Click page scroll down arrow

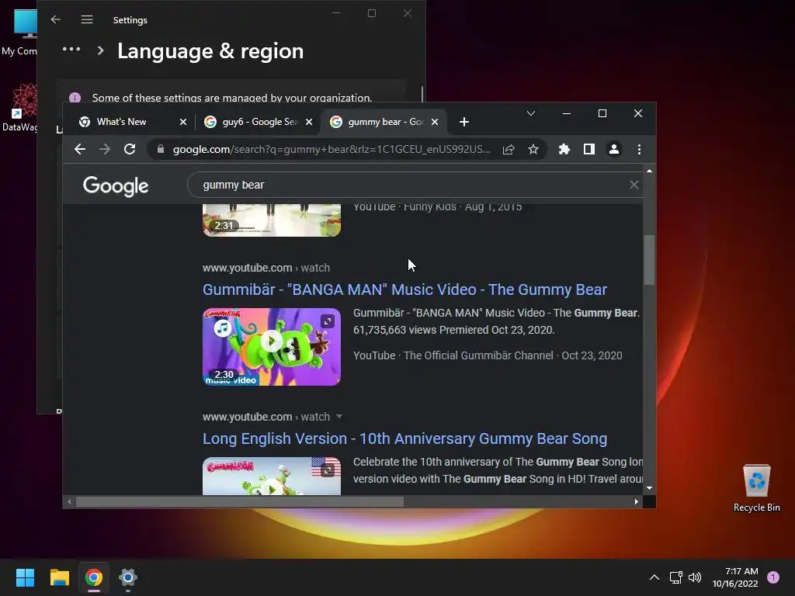tap(649, 488)
